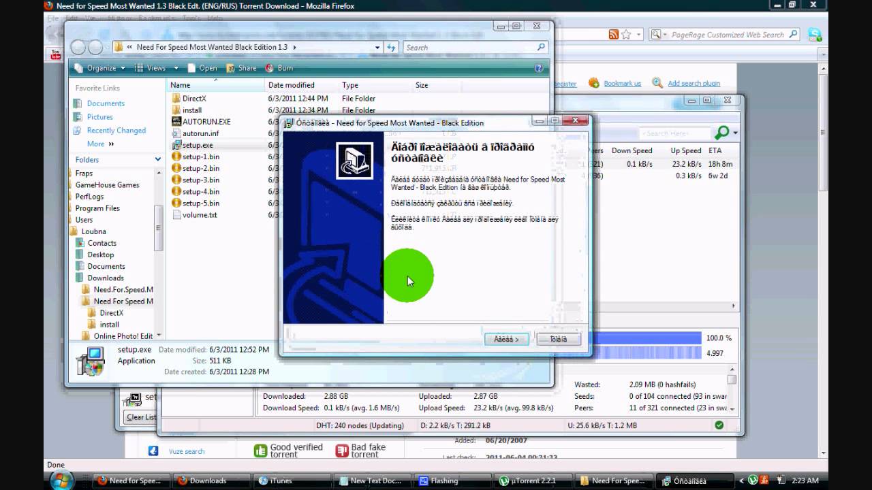
Task: Open the address bar history dropdown
Action: (x=378, y=48)
